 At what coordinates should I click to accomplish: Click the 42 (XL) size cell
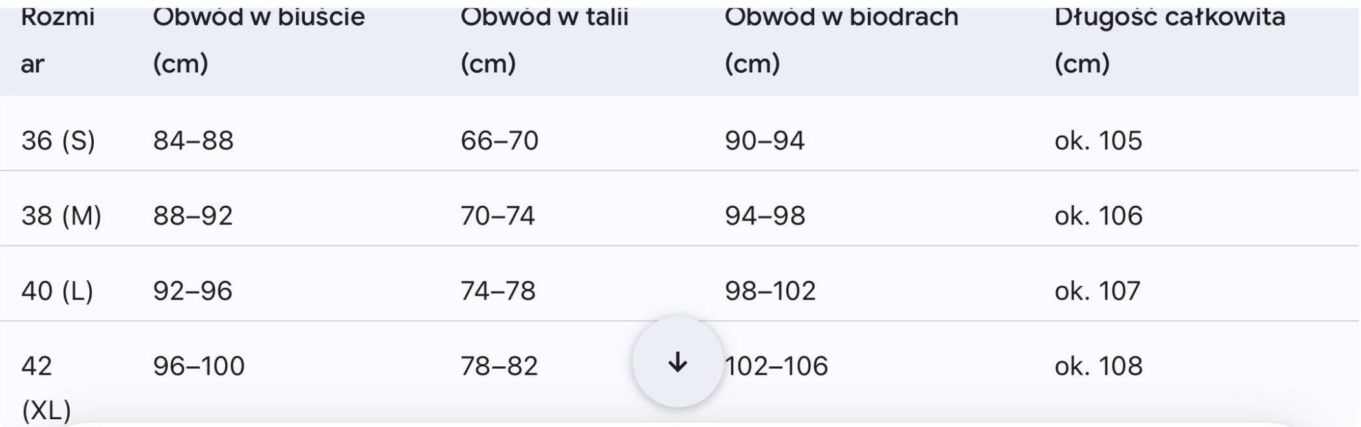(x=45, y=387)
